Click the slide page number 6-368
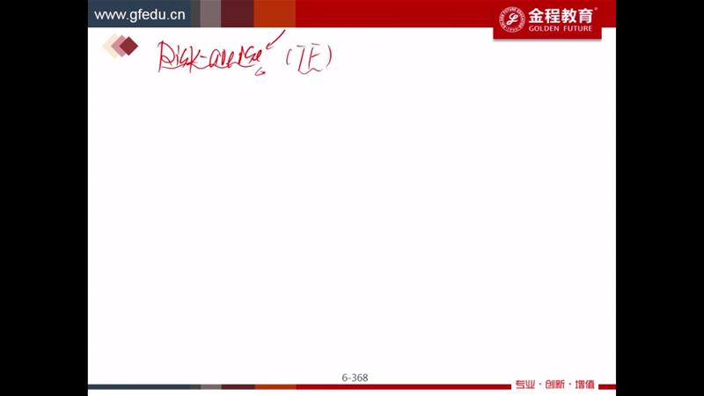 355,378
